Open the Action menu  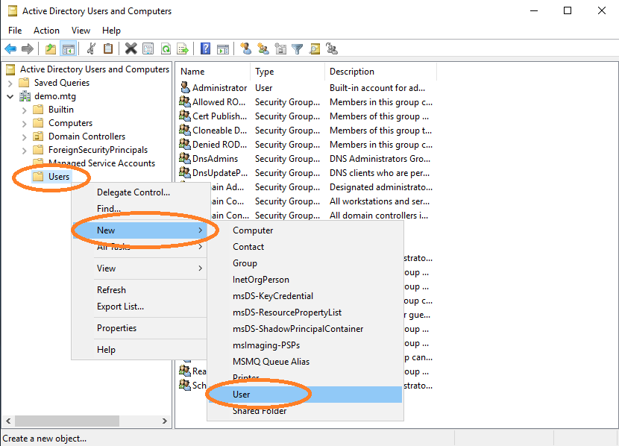tap(46, 30)
